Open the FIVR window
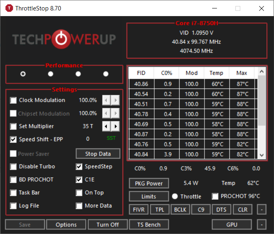 (x=139, y=209)
